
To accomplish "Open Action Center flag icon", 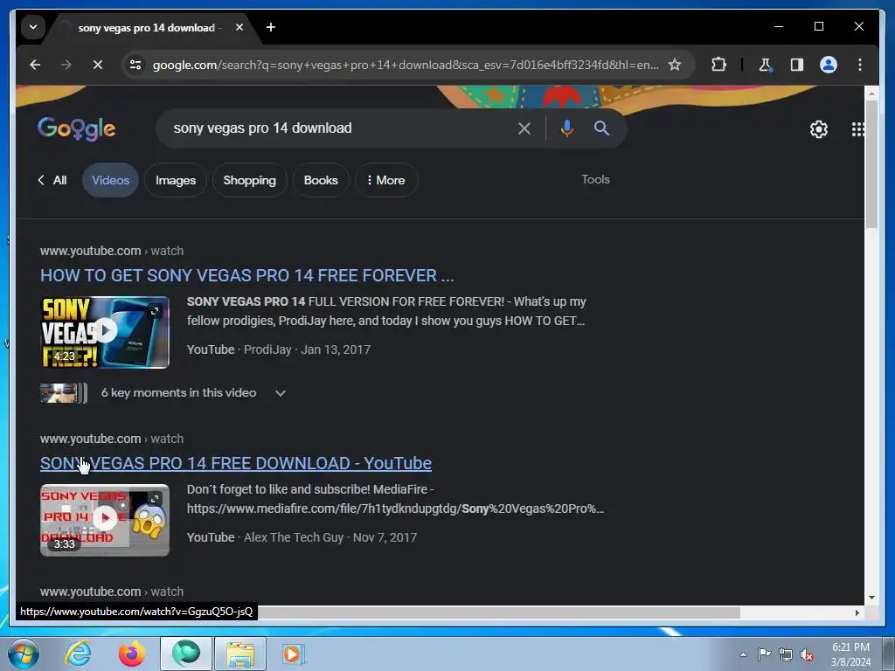I will coord(764,654).
